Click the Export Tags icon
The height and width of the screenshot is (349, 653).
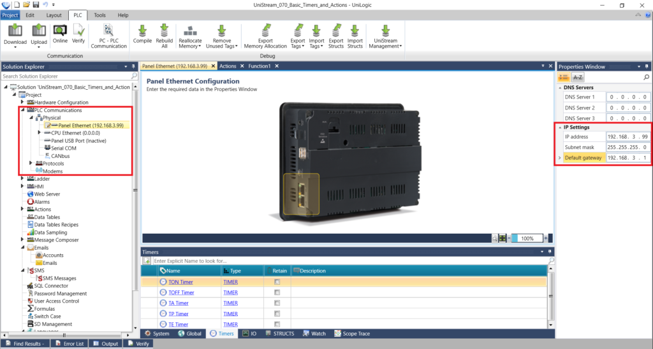click(298, 31)
